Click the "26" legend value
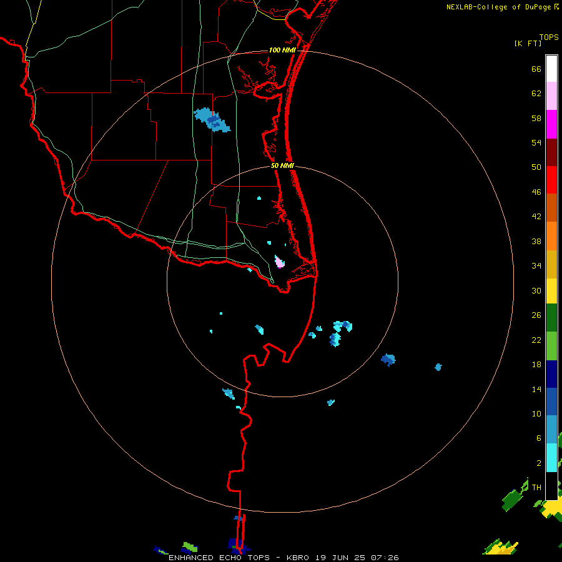562x562 pixels. [536, 315]
